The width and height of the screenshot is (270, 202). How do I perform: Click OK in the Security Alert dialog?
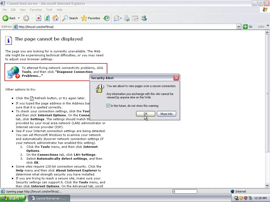pyautogui.click(x=146, y=114)
